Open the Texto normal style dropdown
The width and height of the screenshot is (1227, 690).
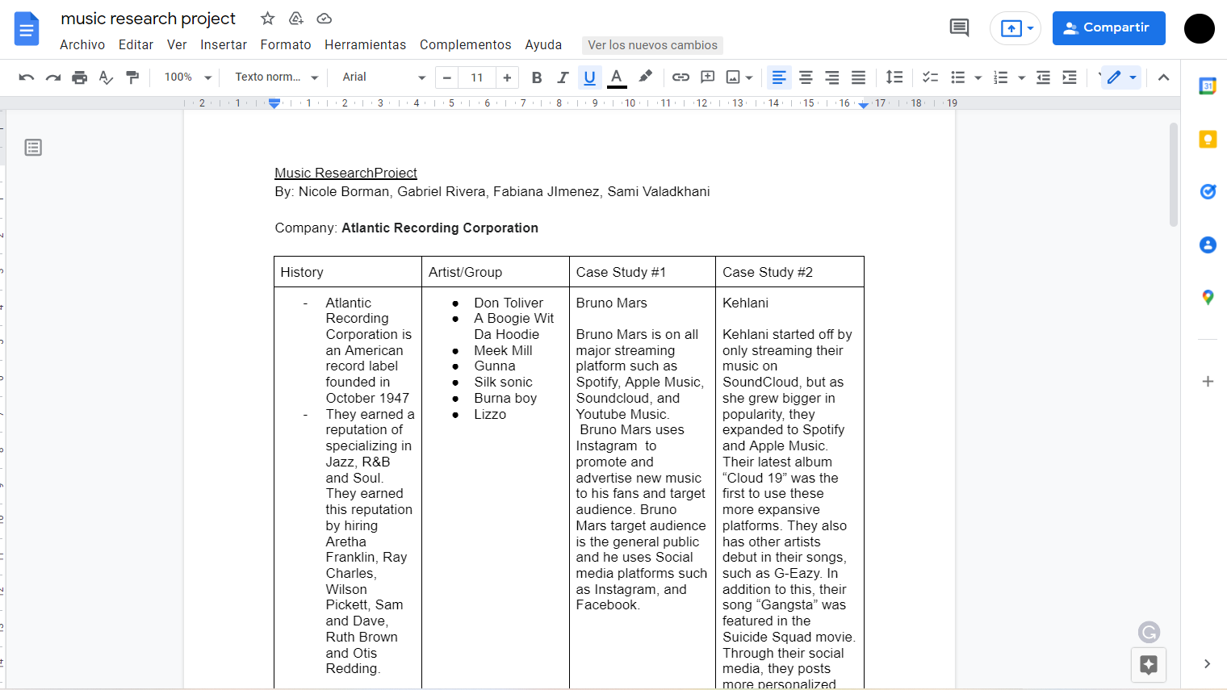276,77
